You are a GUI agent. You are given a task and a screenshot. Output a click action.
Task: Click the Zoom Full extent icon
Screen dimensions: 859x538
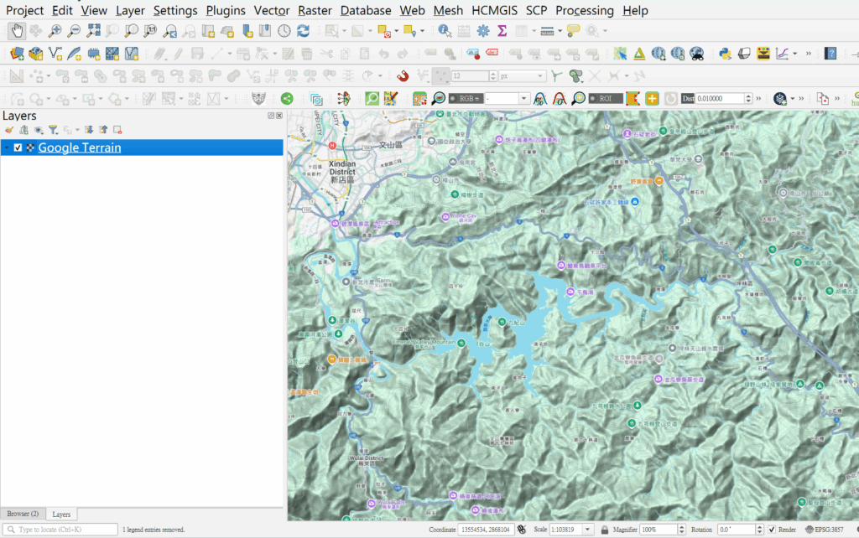point(93,31)
